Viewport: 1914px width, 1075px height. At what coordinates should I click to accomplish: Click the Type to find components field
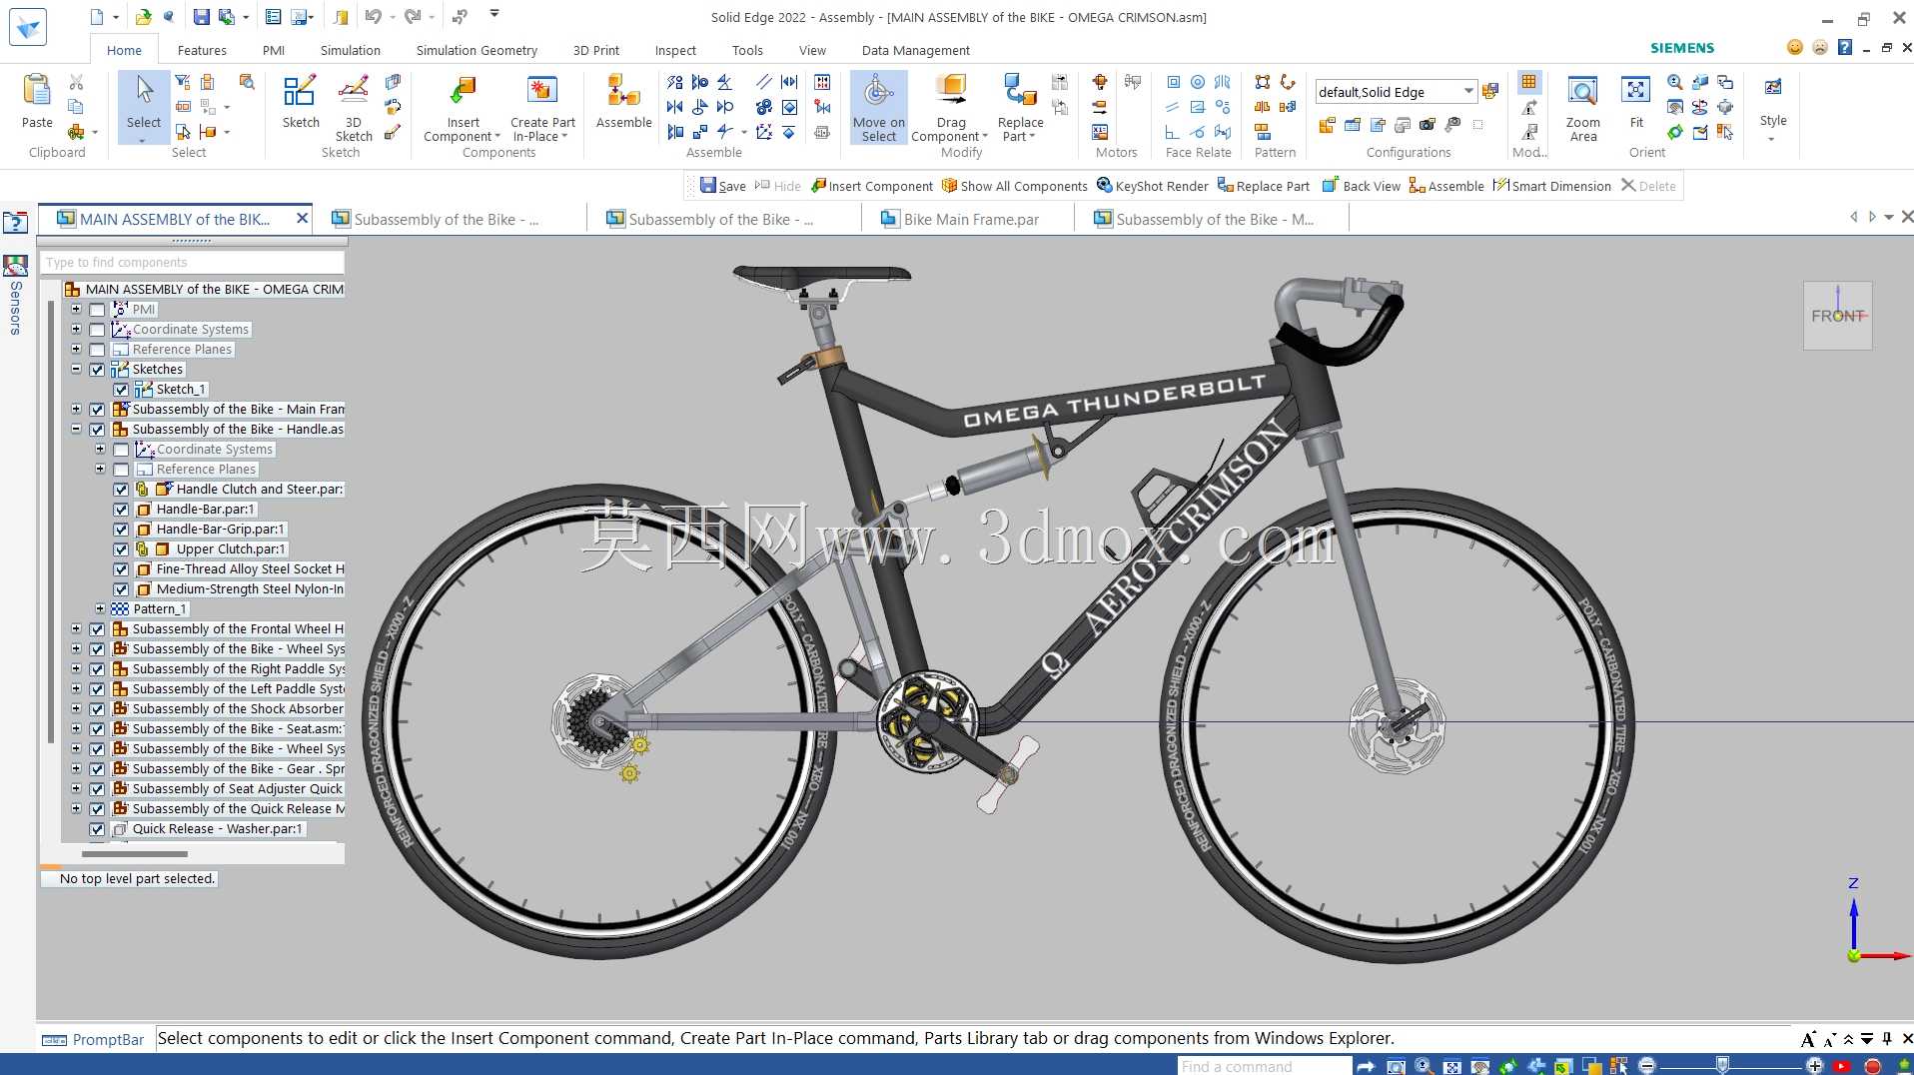coord(193,262)
